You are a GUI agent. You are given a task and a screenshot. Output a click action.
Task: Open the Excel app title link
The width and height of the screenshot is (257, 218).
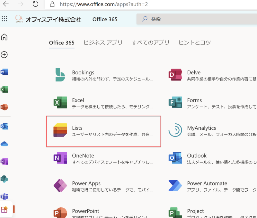[x=78, y=100]
